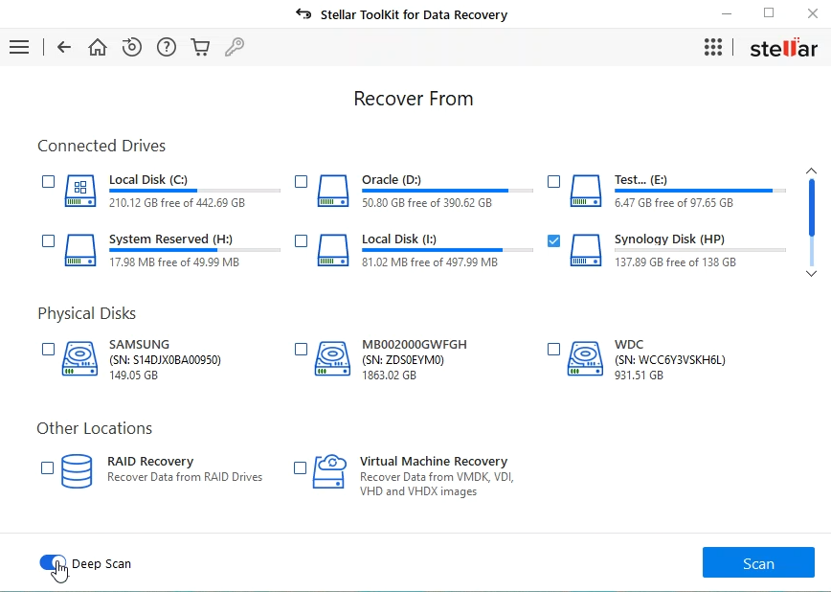
Task: Open the hamburger menu
Action: (x=19, y=47)
